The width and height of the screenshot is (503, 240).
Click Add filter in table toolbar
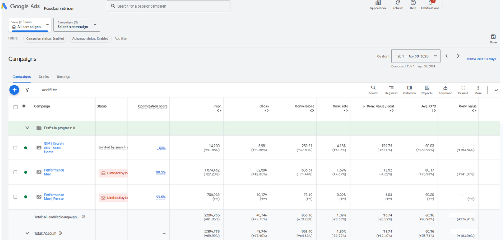[x=49, y=90]
